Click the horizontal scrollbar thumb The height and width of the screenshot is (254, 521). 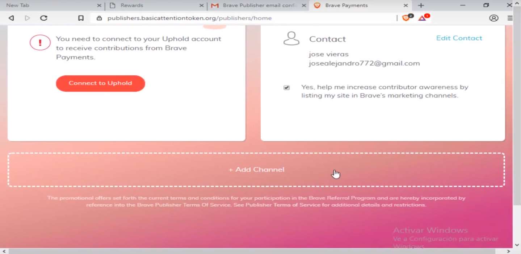pos(252,251)
